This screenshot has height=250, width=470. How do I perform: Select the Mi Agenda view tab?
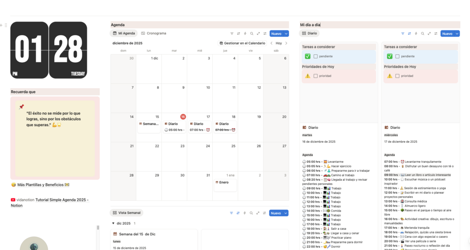click(x=123, y=33)
